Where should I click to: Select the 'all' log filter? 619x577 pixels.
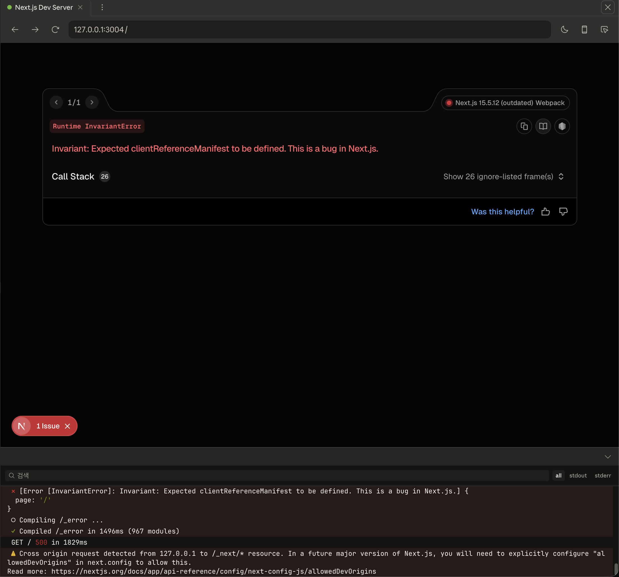point(558,476)
